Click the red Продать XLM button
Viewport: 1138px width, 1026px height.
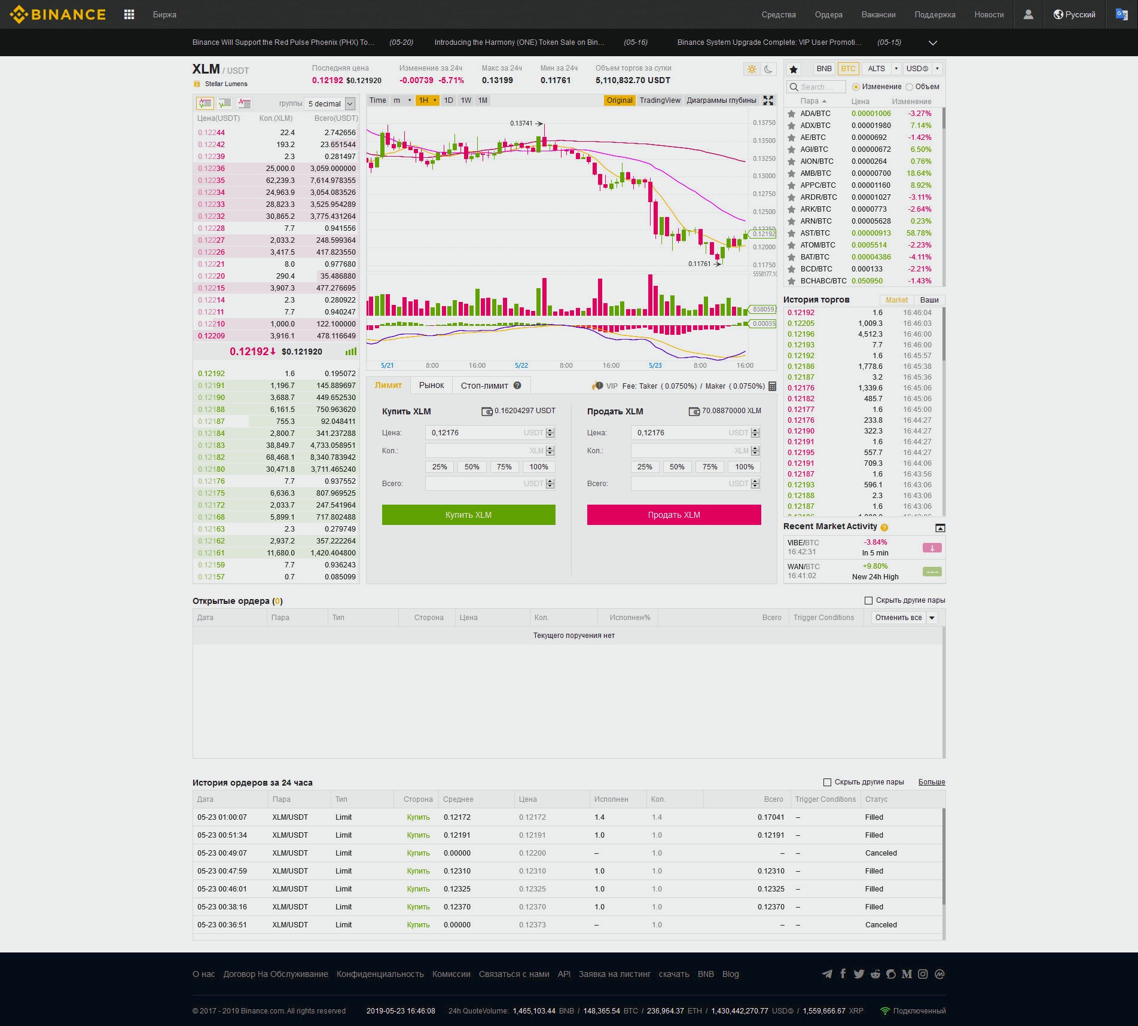[674, 515]
